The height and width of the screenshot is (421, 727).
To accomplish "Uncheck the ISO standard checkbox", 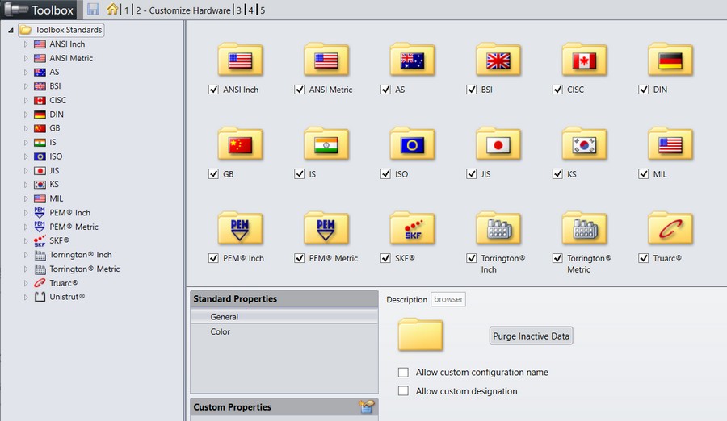I will (x=385, y=173).
